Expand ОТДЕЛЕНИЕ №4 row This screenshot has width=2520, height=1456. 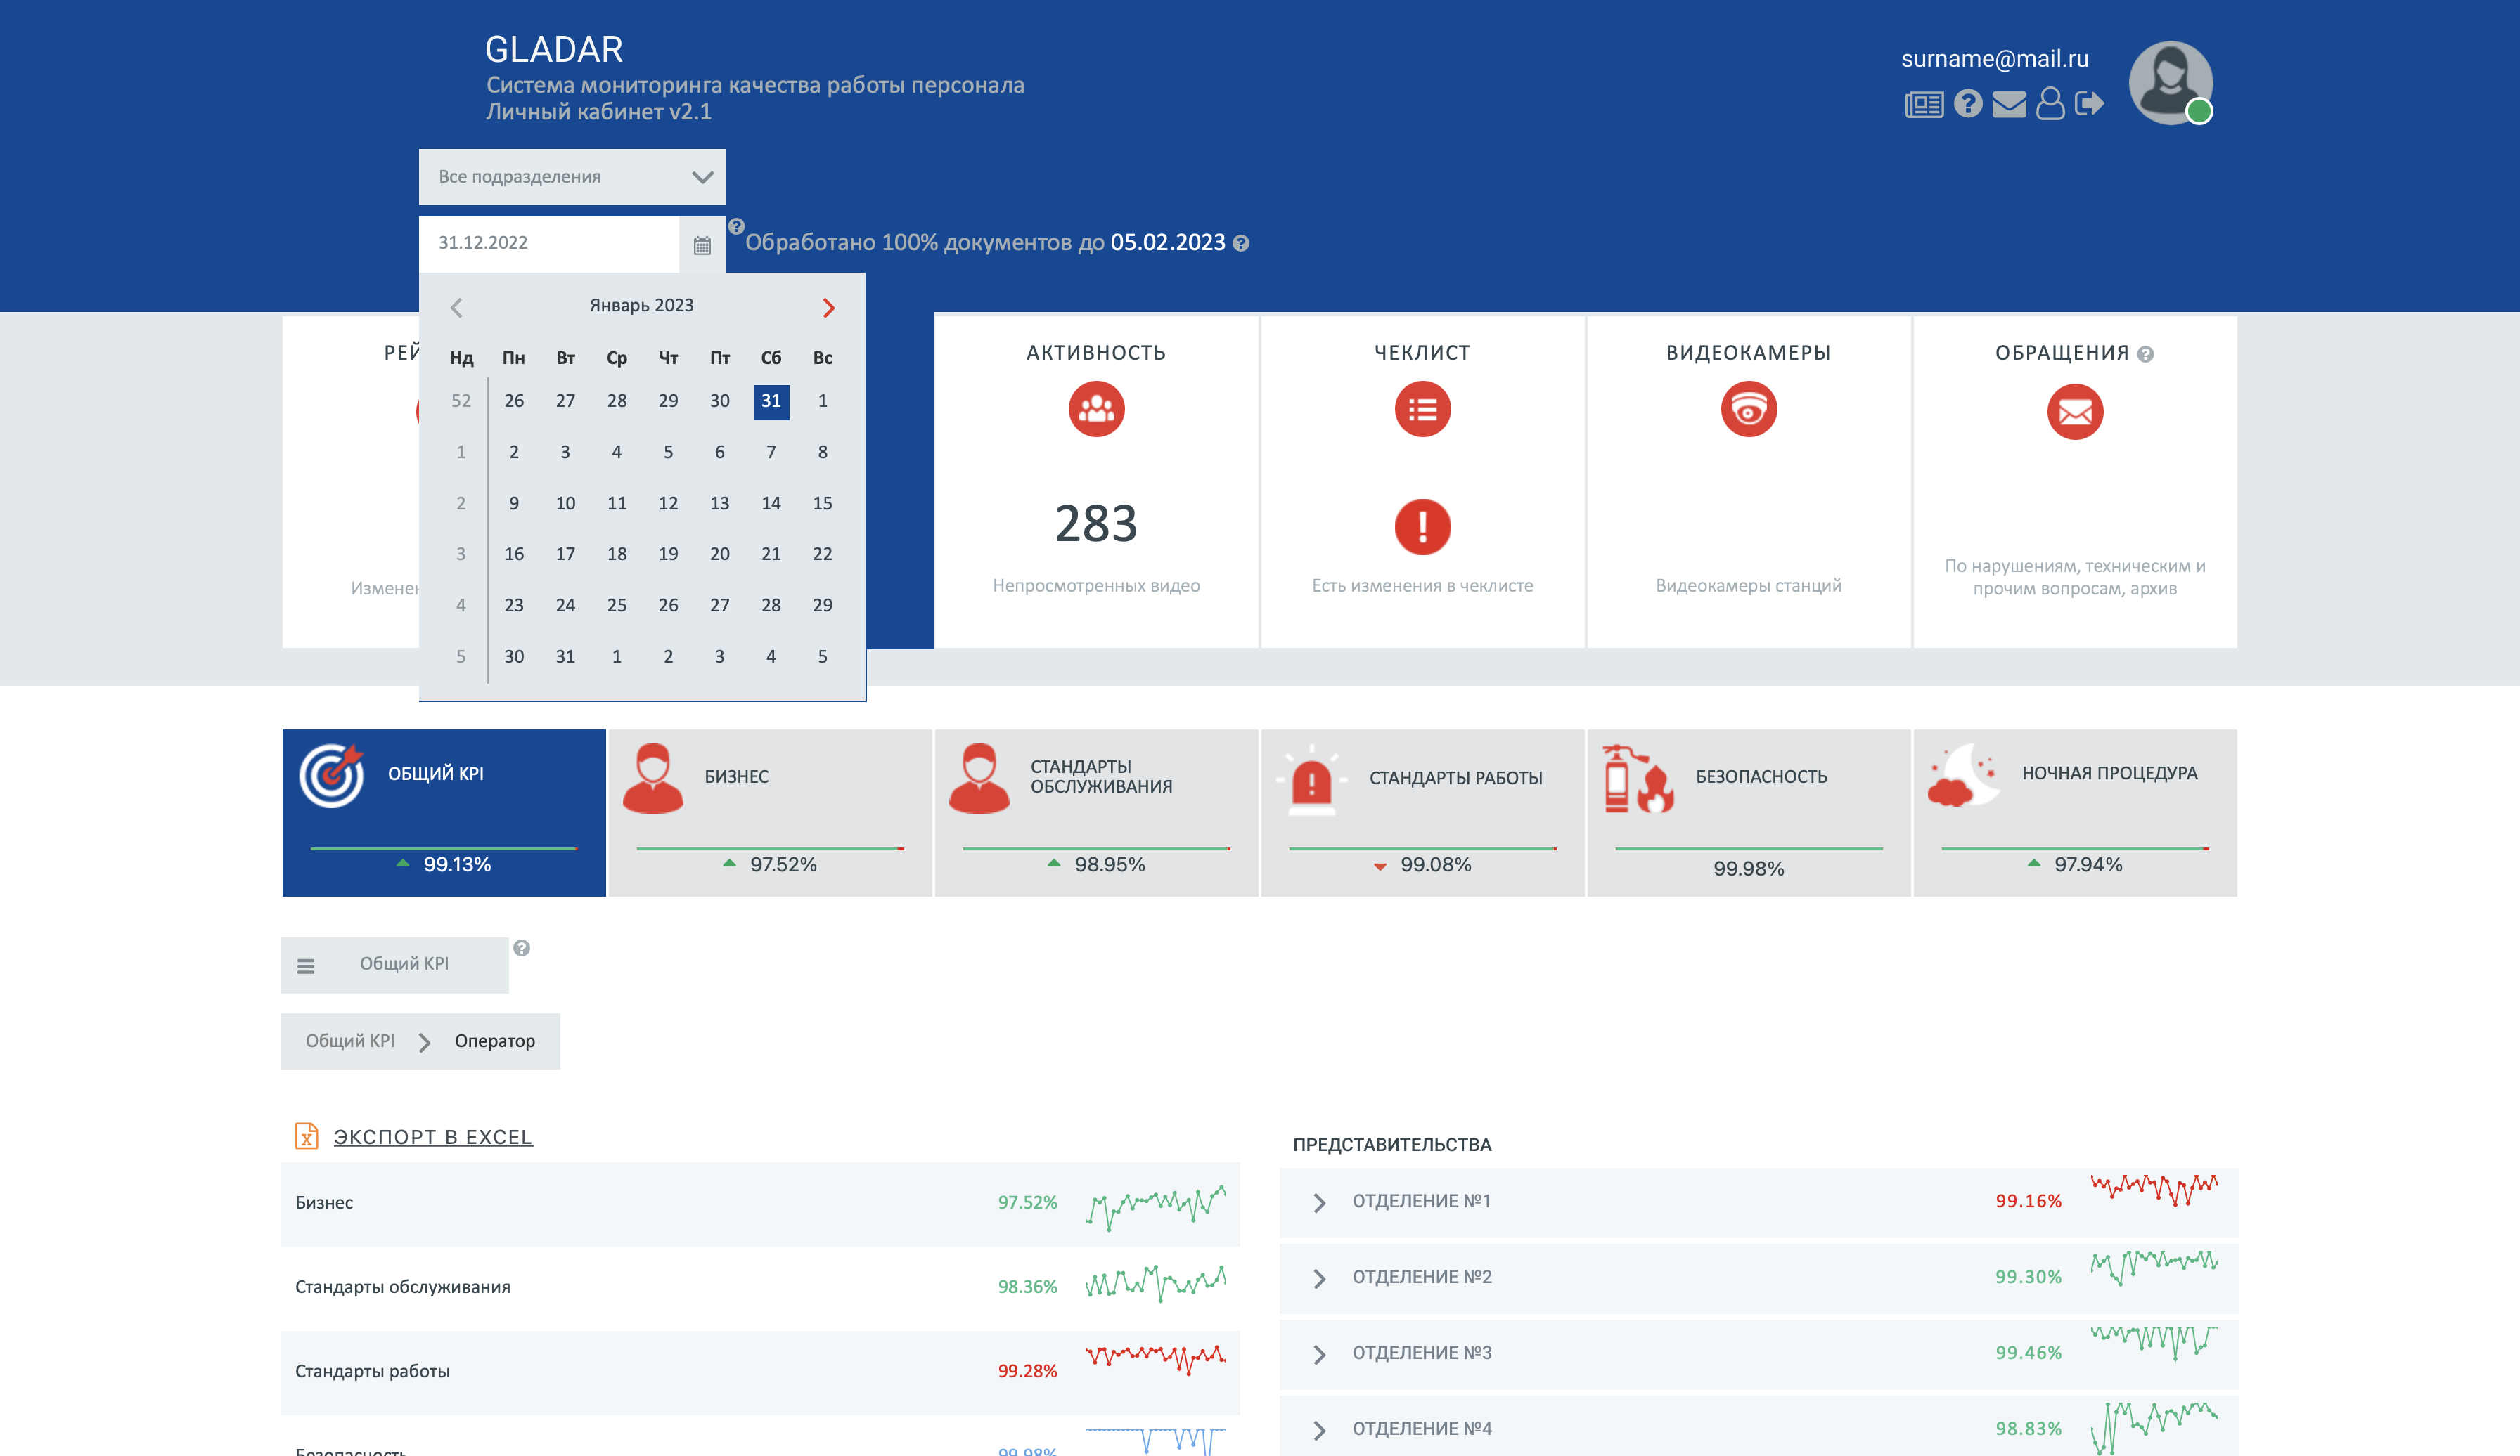tap(1320, 1430)
